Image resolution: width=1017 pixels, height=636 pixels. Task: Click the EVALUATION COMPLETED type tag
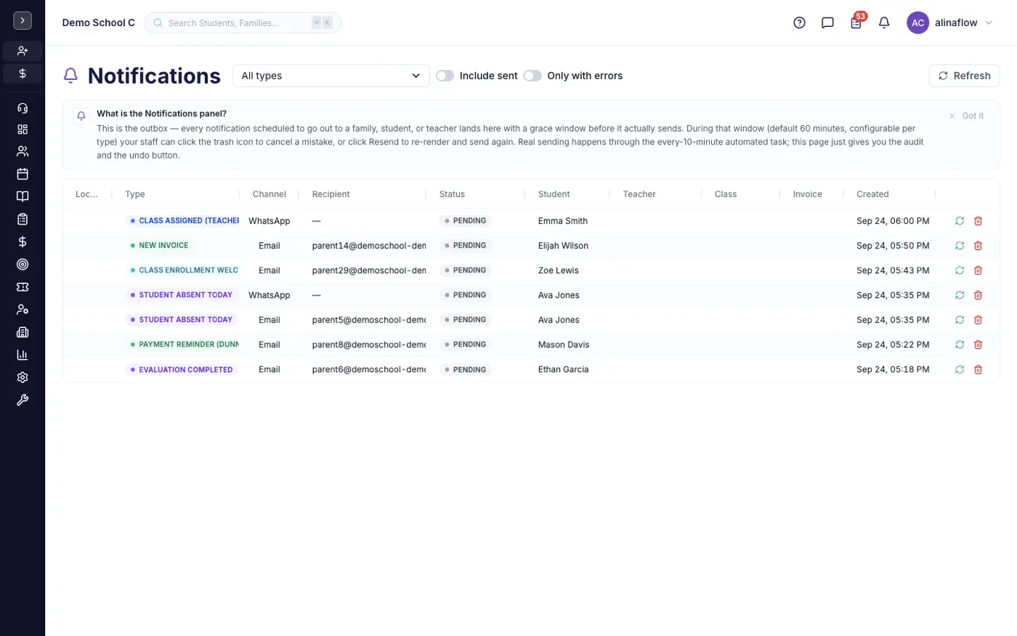(x=182, y=369)
